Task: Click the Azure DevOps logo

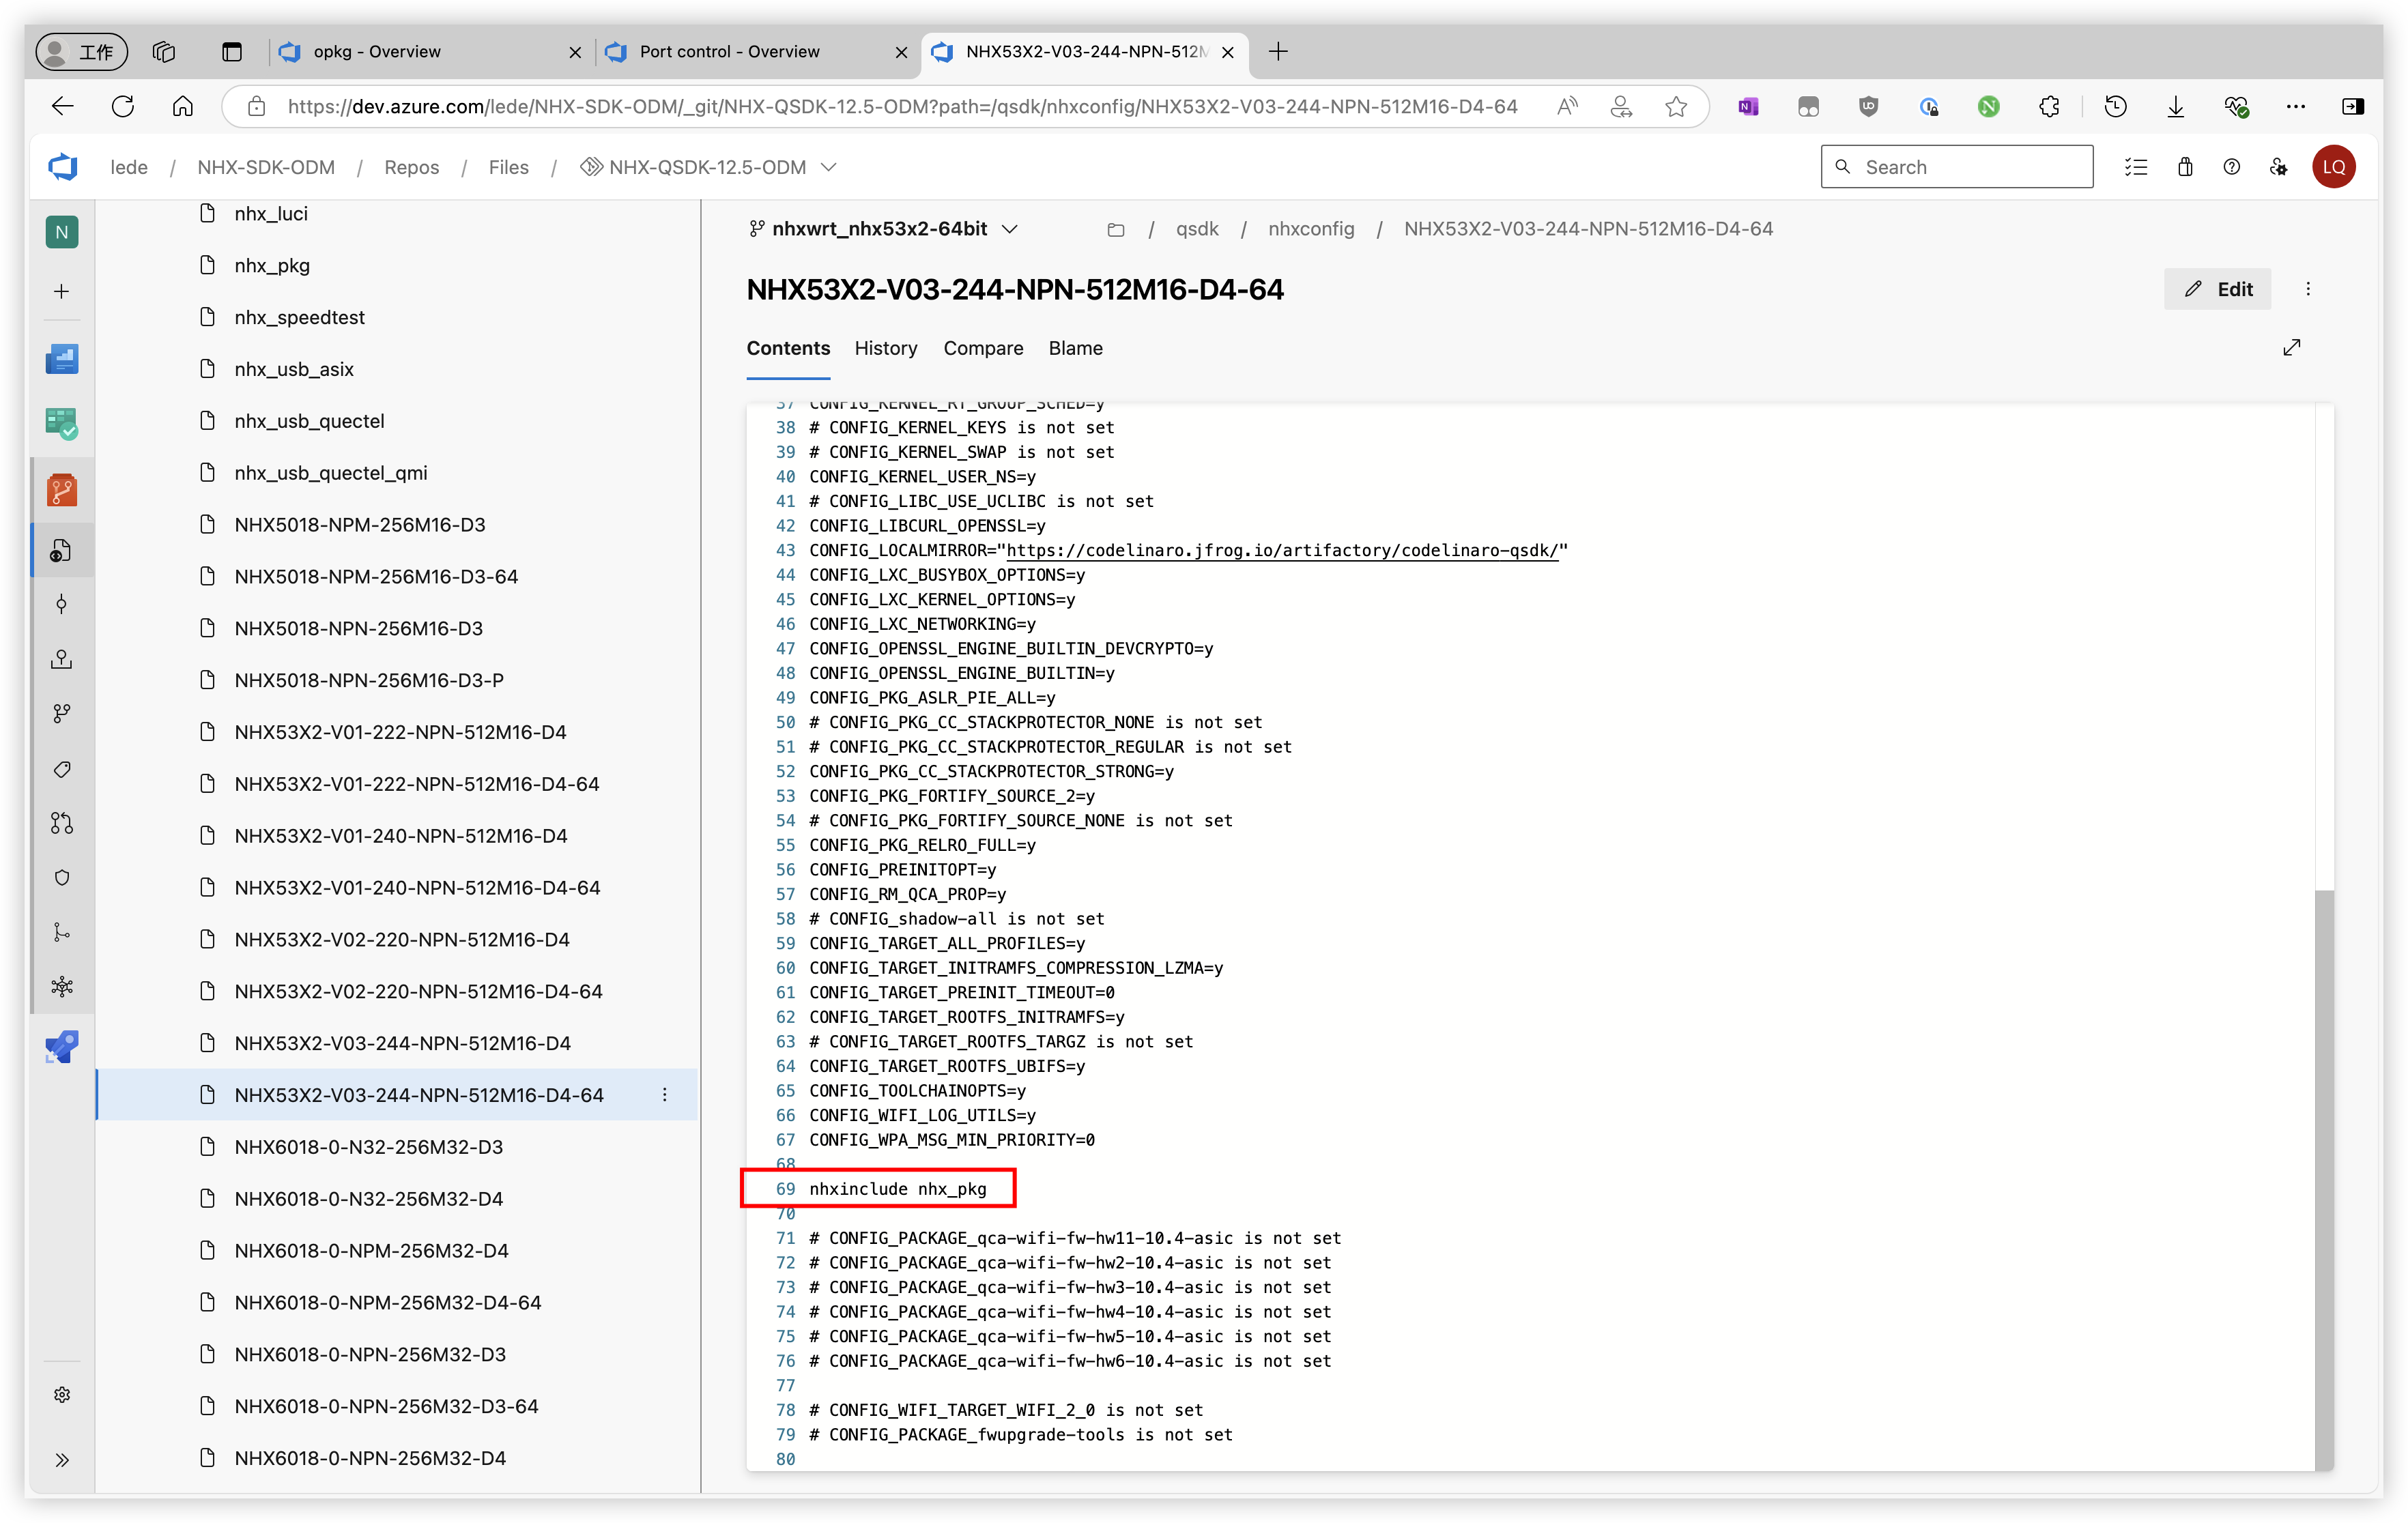Action: [63, 167]
